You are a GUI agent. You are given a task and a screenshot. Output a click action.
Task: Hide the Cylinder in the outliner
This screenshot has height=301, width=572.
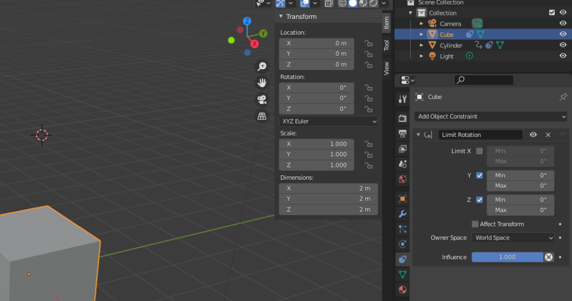[x=563, y=45]
